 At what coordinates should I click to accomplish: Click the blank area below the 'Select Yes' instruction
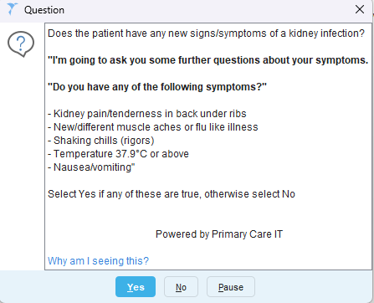pyautogui.click(x=208, y=213)
